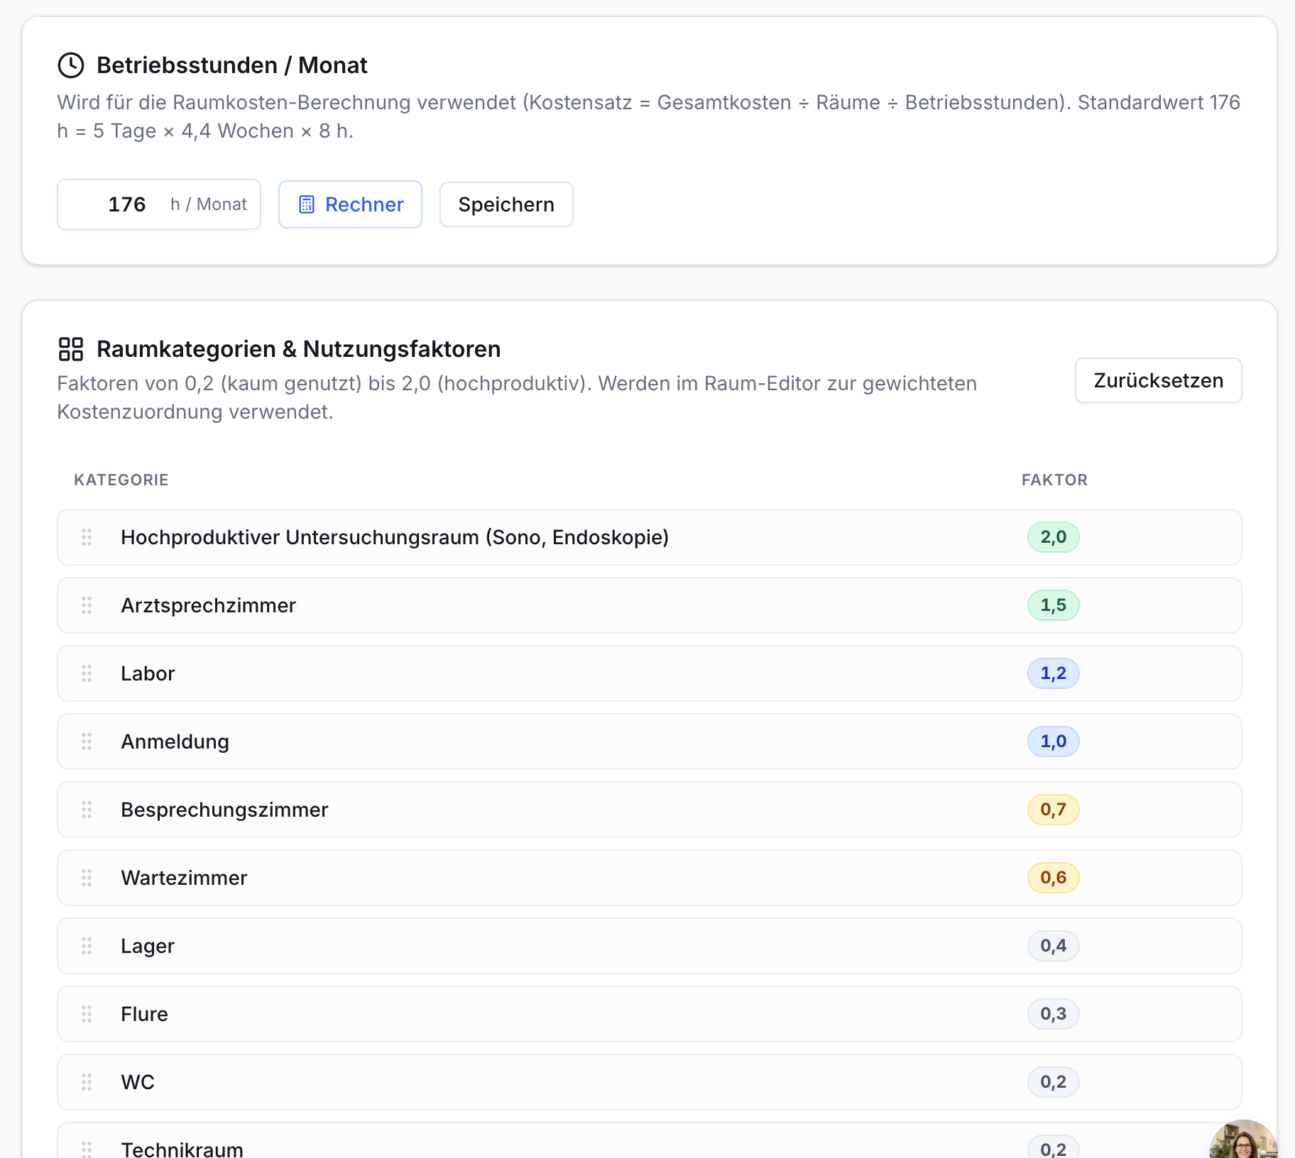
Task: Select factor 1,5 badge for Arztsprechzimmer
Action: [x=1054, y=605]
